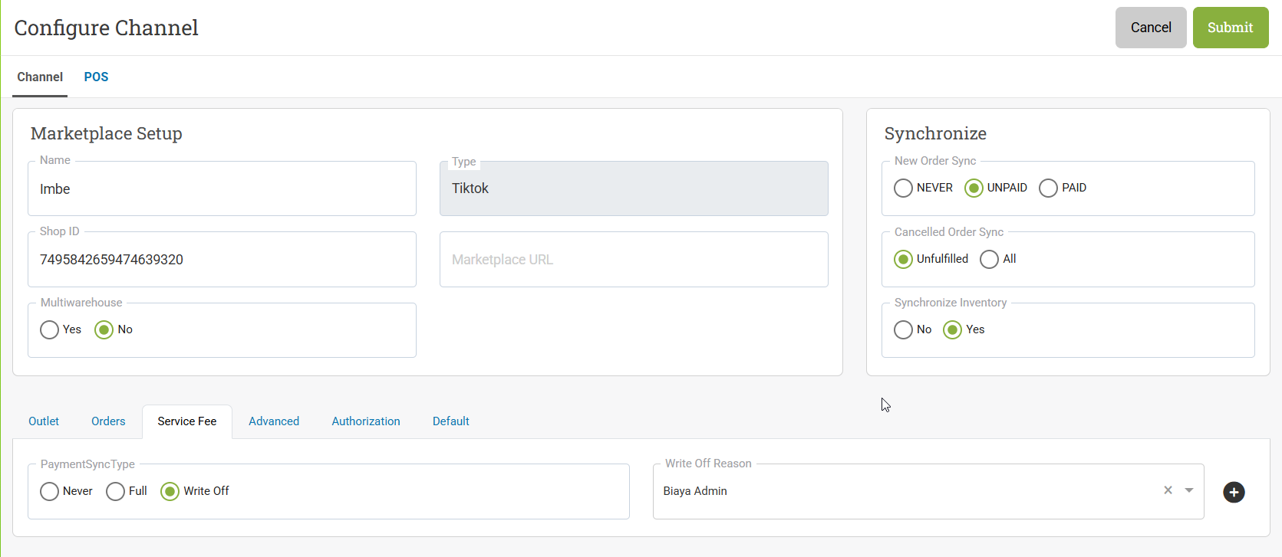The height and width of the screenshot is (557, 1282).
Task: Choose All for Cancelled Order Sync
Action: 990,259
